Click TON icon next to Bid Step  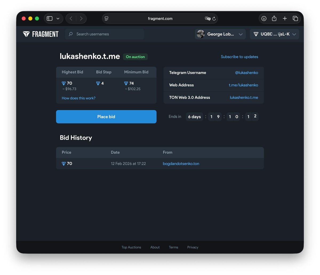[98, 83]
